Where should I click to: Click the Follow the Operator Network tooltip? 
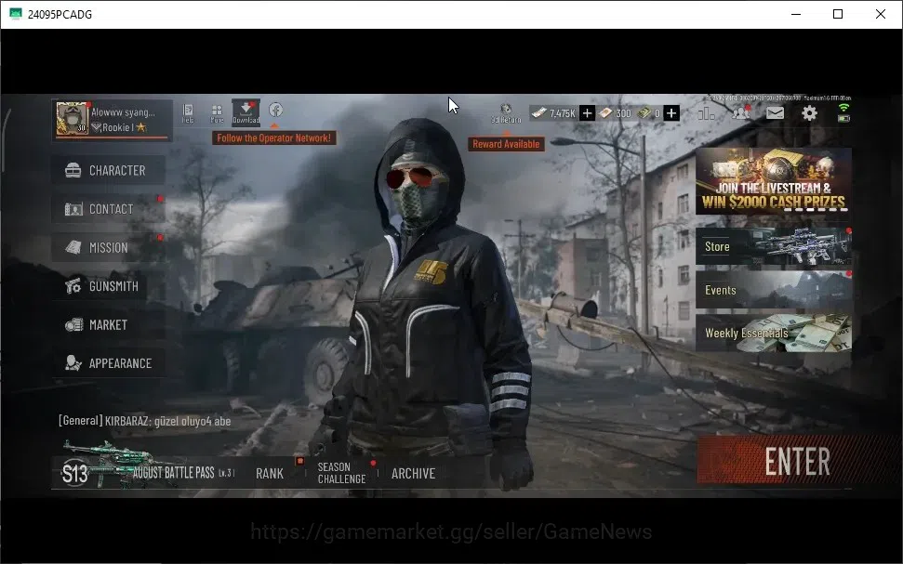pos(274,138)
